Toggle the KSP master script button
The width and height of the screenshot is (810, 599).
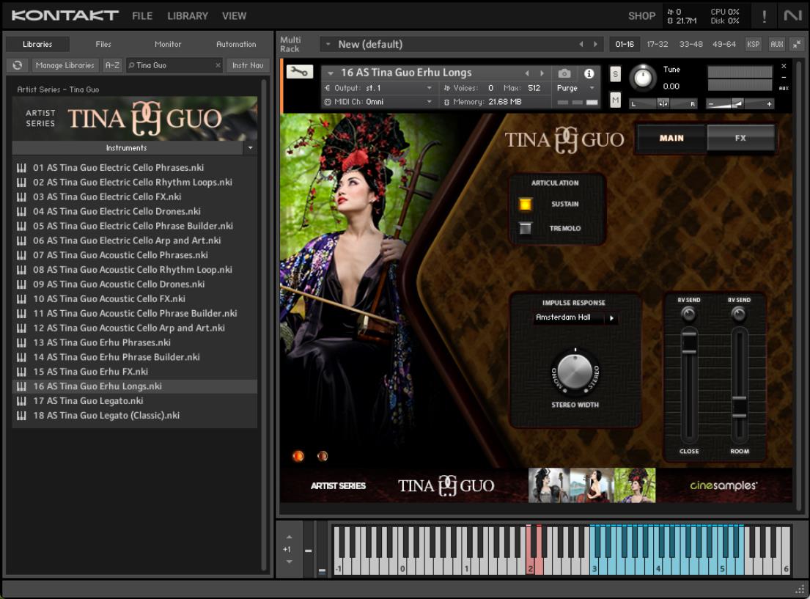point(753,44)
